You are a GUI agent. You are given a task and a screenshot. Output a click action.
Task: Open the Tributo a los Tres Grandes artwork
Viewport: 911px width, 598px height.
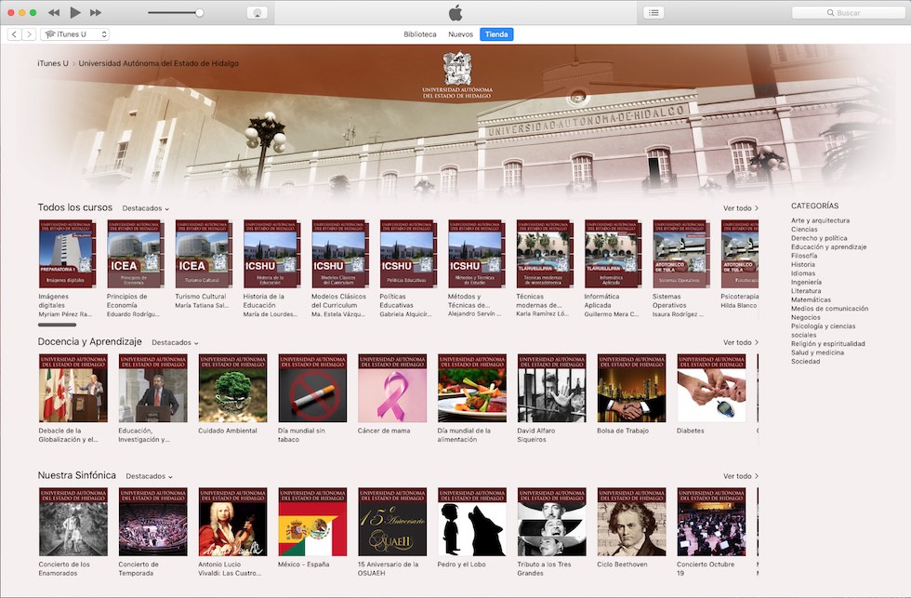point(552,522)
